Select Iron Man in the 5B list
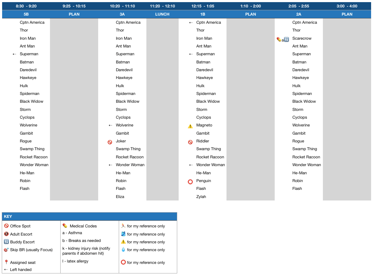 [x=28, y=38]
